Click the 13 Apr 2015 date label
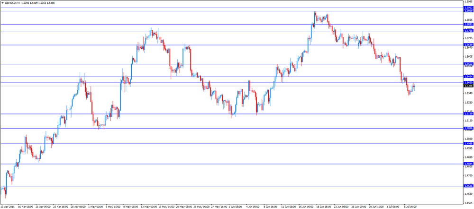Viewport: 474px width, 209px height. [8, 207]
